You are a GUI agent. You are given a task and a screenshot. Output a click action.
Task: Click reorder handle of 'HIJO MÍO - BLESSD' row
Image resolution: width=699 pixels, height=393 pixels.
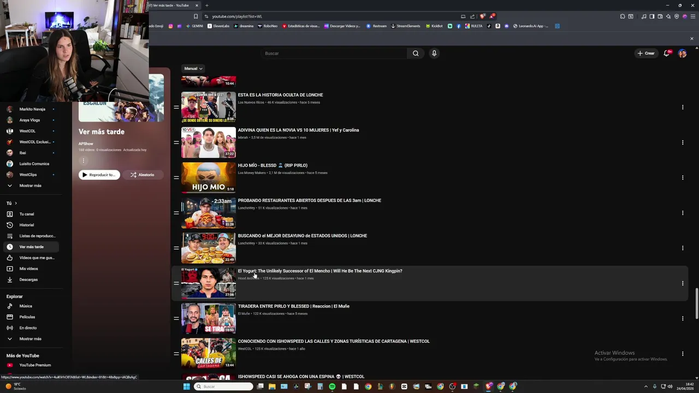(x=176, y=177)
